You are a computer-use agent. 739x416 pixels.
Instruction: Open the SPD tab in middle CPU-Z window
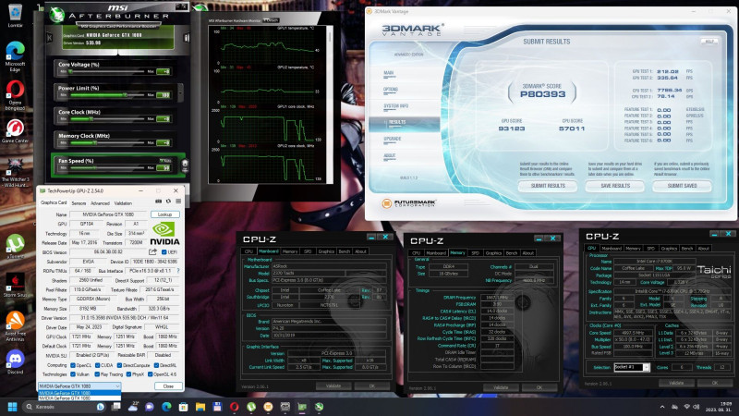[475, 252]
